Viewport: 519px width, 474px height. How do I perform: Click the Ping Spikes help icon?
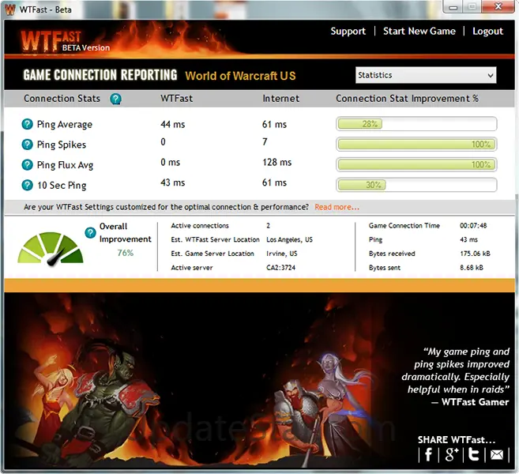(27, 145)
